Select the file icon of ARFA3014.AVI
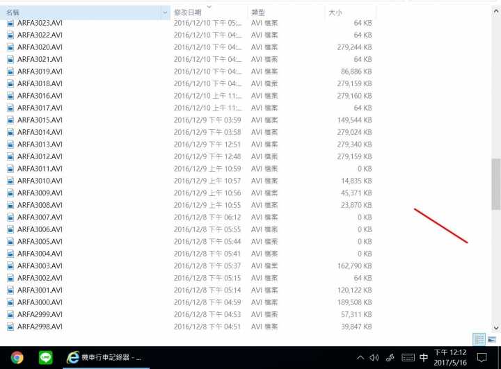501x369 pixels. click(10, 132)
